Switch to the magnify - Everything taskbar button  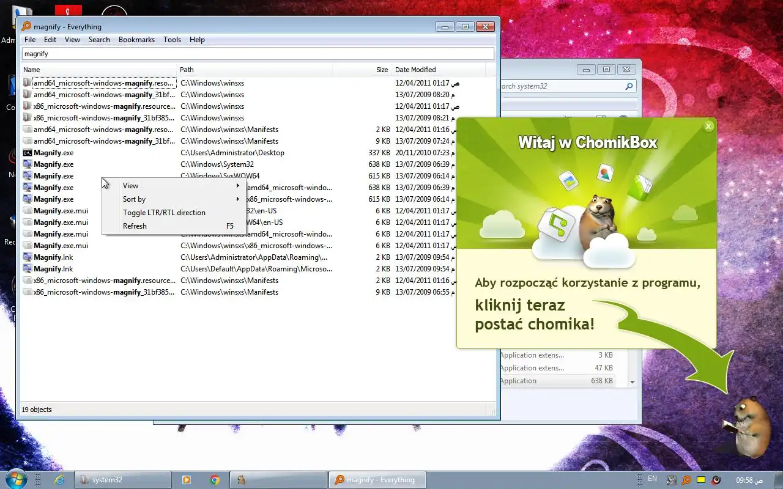pyautogui.click(x=377, y=480)
